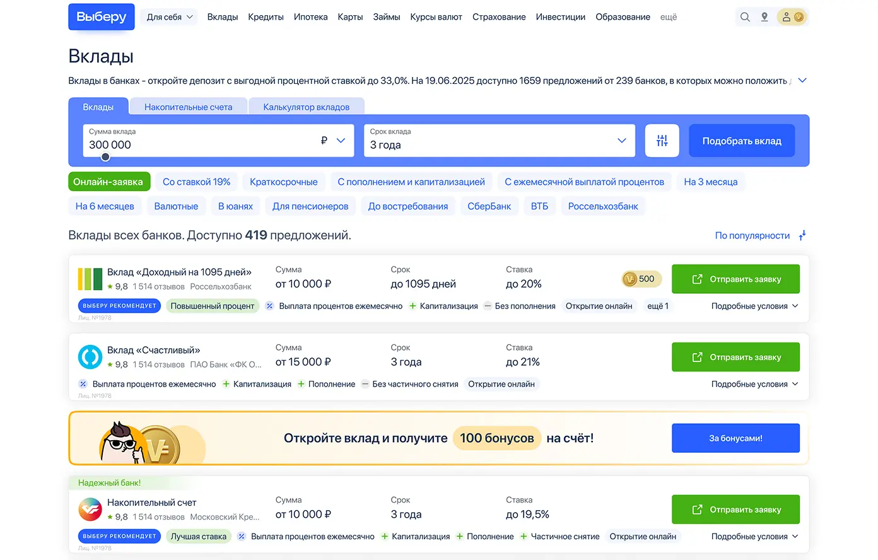878x560 pixels.
Task: Expand Подробные условия for «Доходный» deposit
Action: pos(754,306)
